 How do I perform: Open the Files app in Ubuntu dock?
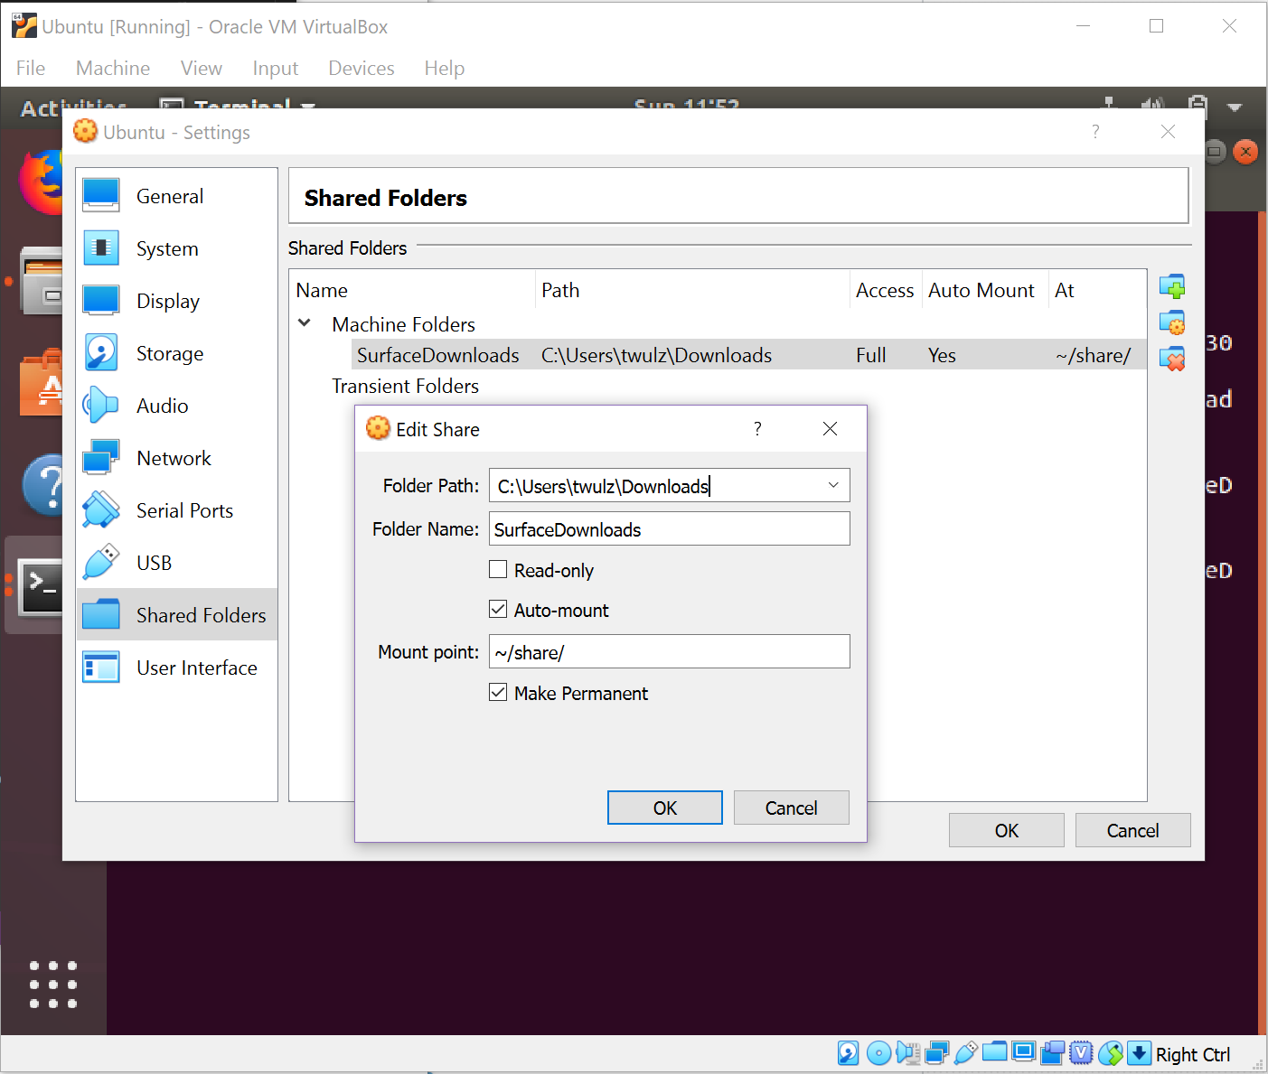click(x=42, y=282)
